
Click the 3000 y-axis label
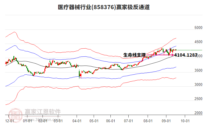click(x=198, y=84)
